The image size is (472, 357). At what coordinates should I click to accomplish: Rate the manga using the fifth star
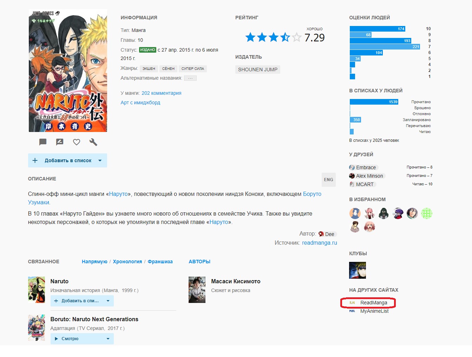click(x=297, y=37)
